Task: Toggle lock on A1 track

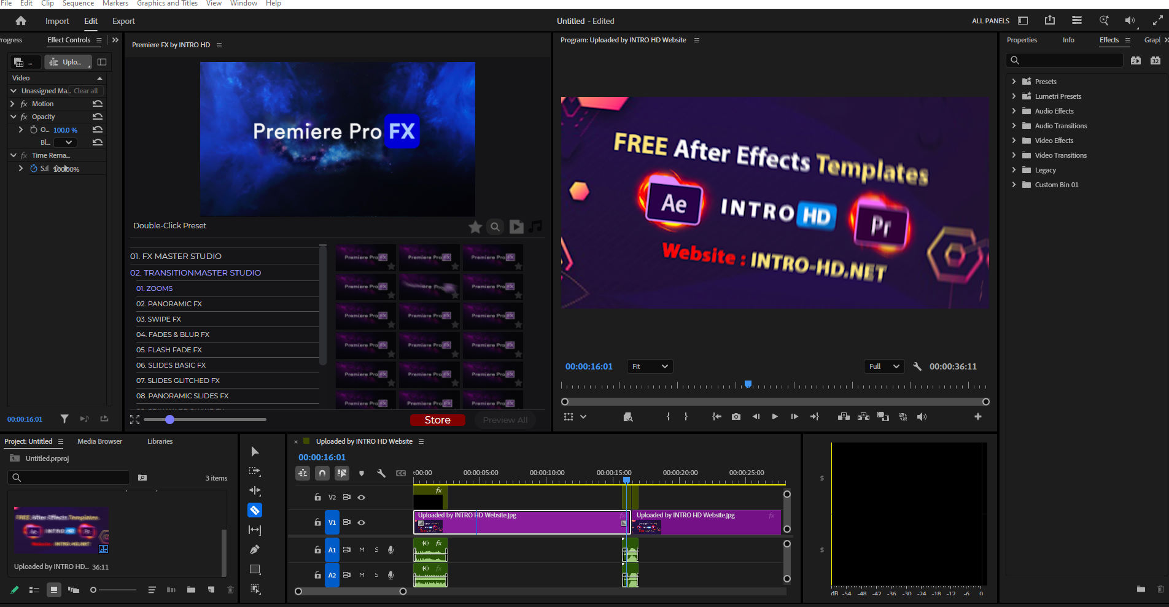Action: click(317, 550)
